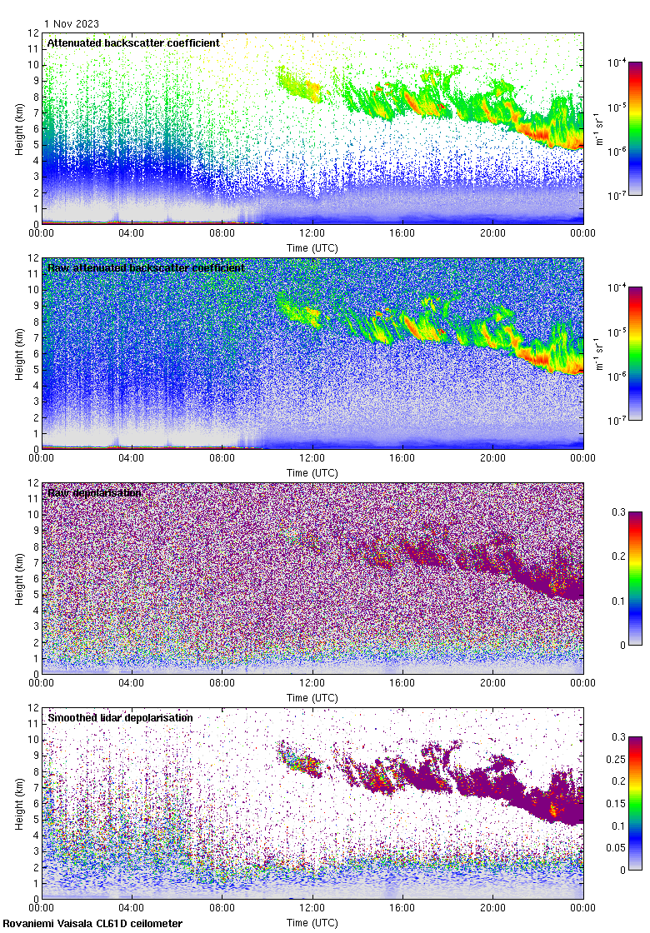Click the raw backscatter plot's colorbar
Image resolution: width=650 pixels, height=933 pixels.
[x=635, y=353]
